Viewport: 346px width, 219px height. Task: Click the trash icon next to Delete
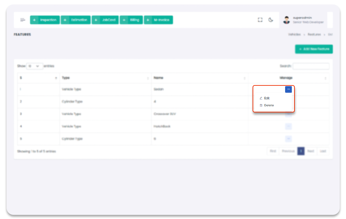click(261, 105)
